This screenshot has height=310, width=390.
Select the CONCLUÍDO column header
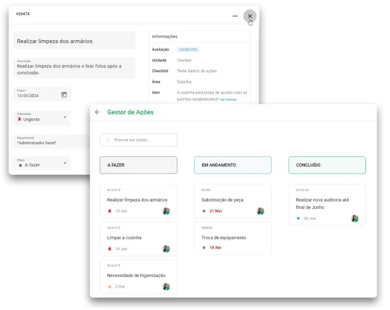point(327,165)
